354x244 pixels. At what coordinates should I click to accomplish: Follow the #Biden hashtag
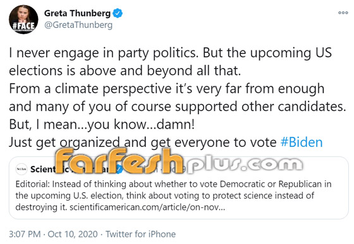coord(302,142)
